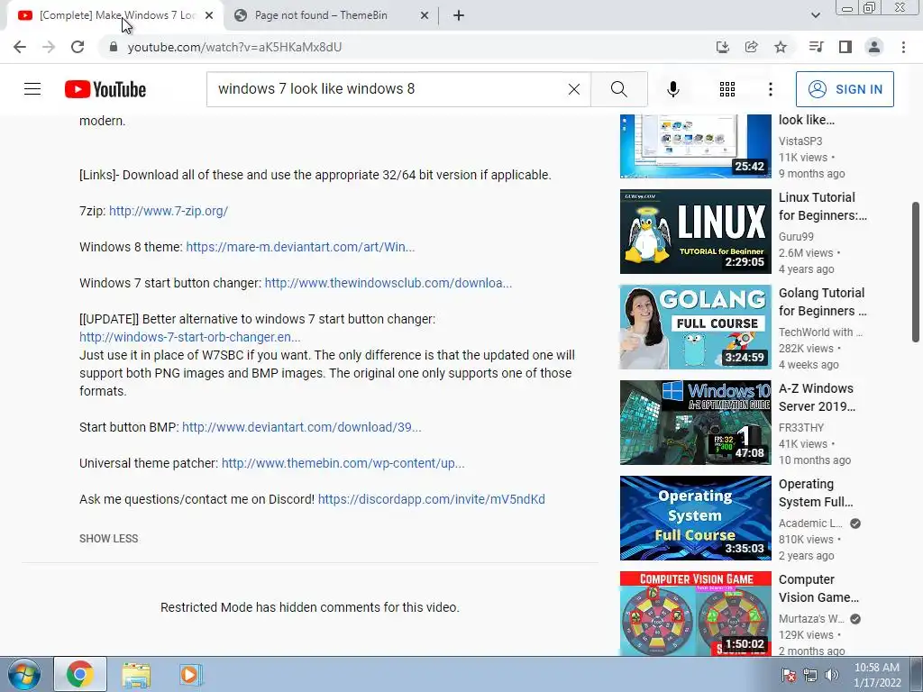Open Chrome three-dot menu
The image size is (923, 692).
903,47
